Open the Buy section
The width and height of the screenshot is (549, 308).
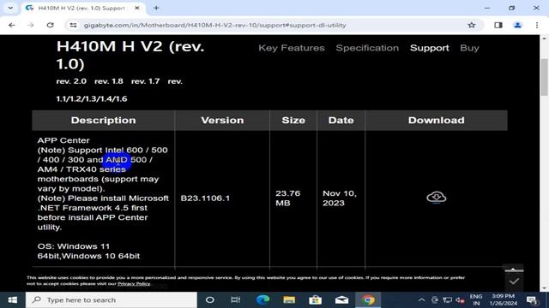click(469, 48)
